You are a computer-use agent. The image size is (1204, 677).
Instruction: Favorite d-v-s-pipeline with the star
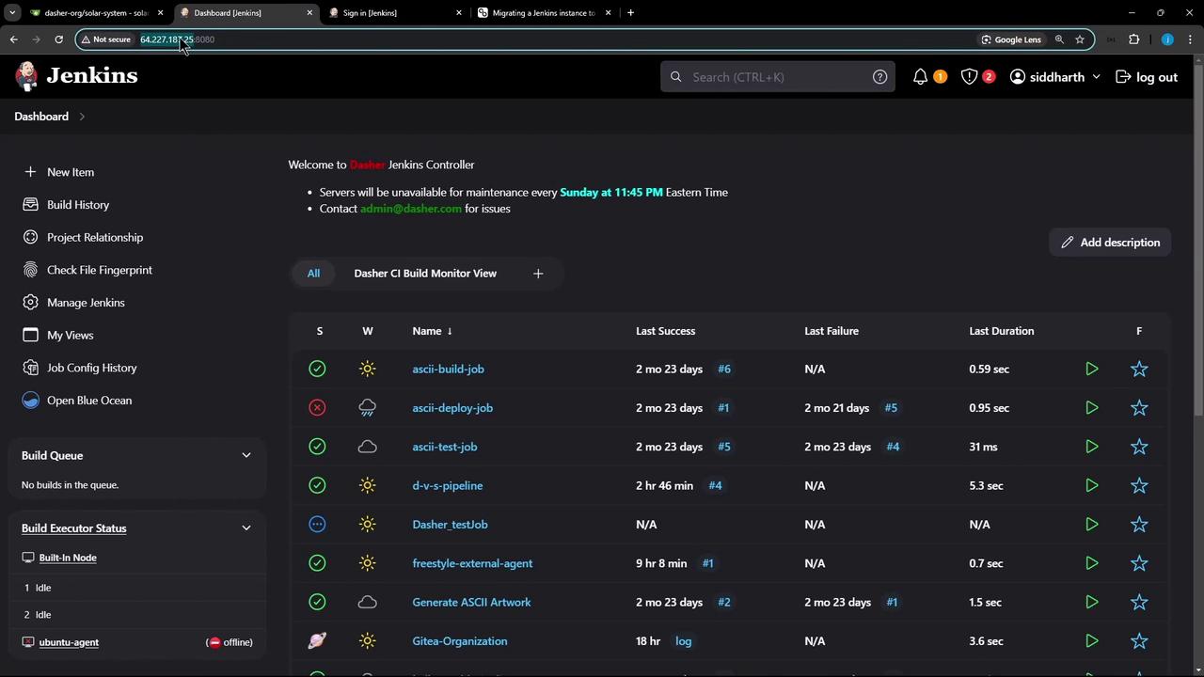click(x=1139, y=485)
